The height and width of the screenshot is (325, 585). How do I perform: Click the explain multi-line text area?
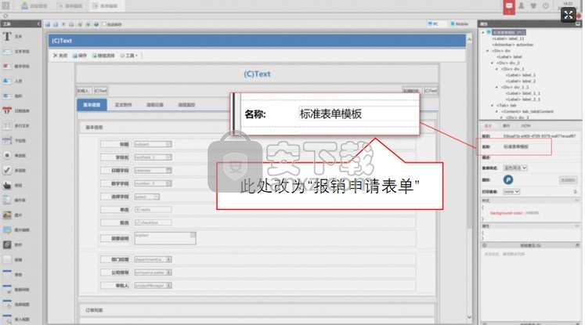click(165, 238)
